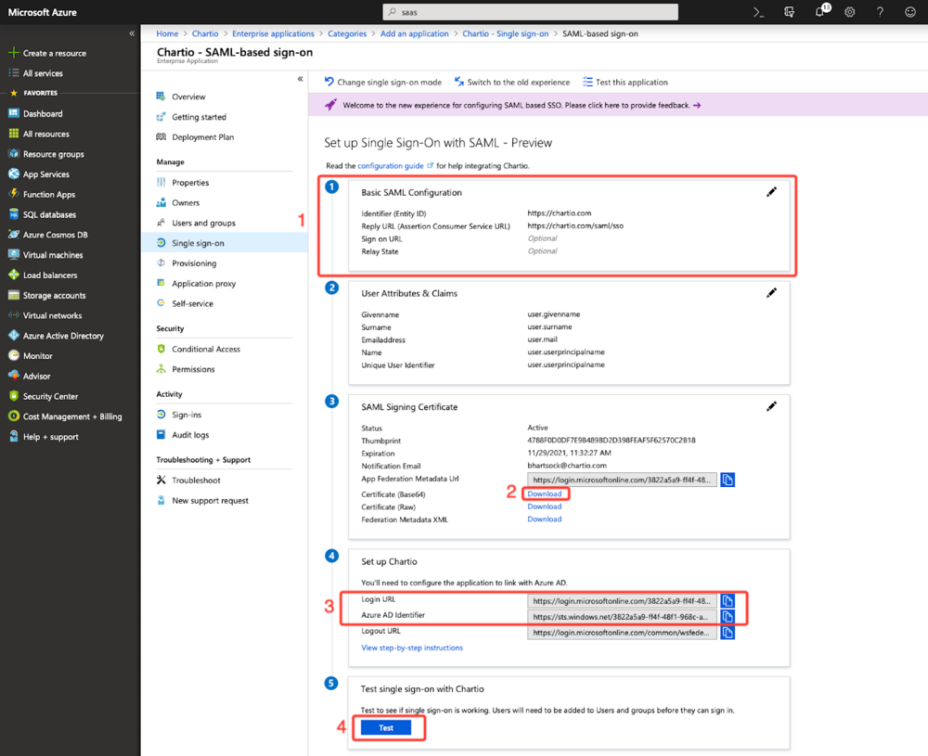Open Users and groups
The height and width of the screenshot is (756, 928).
[203, 223]
